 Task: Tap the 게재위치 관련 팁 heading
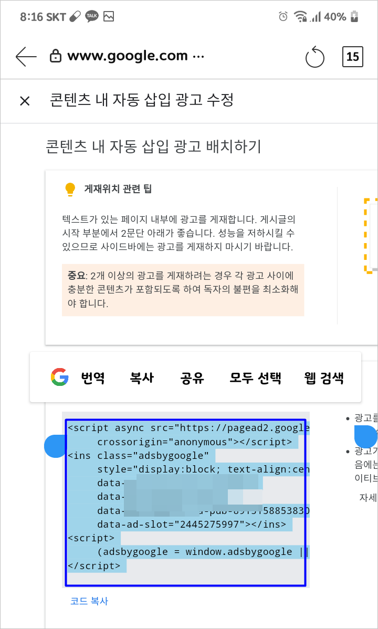[118, 189]
